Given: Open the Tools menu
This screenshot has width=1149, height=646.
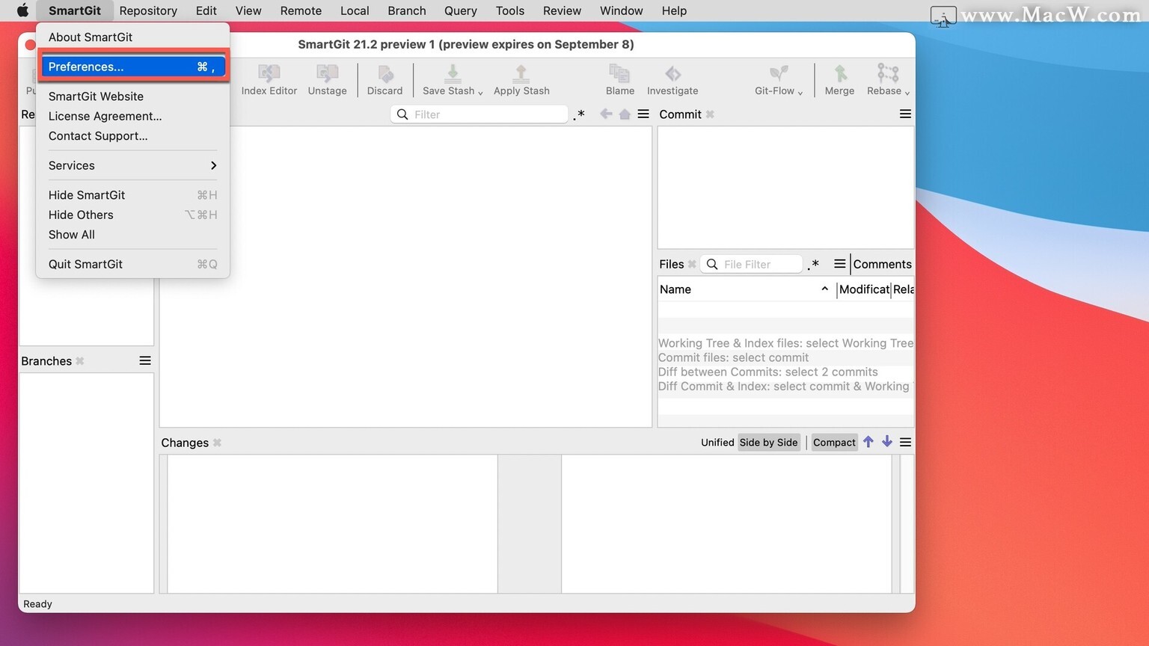Looking at the screenshot, I should coord(510,10).
